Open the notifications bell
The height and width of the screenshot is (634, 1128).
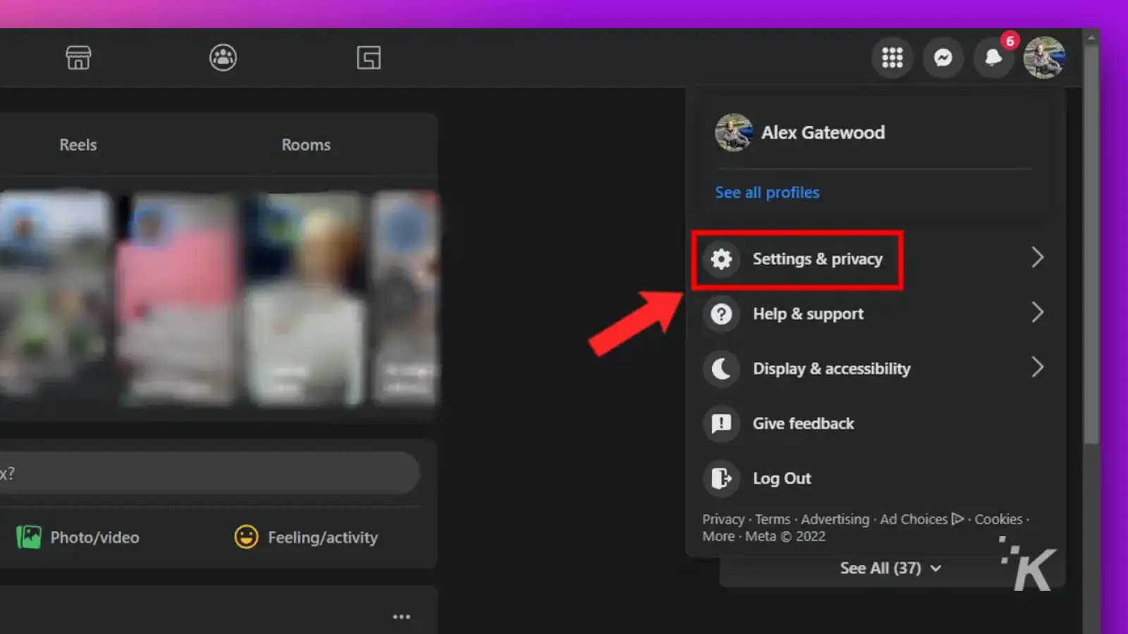pyautogui.click(x=993, y=58)
